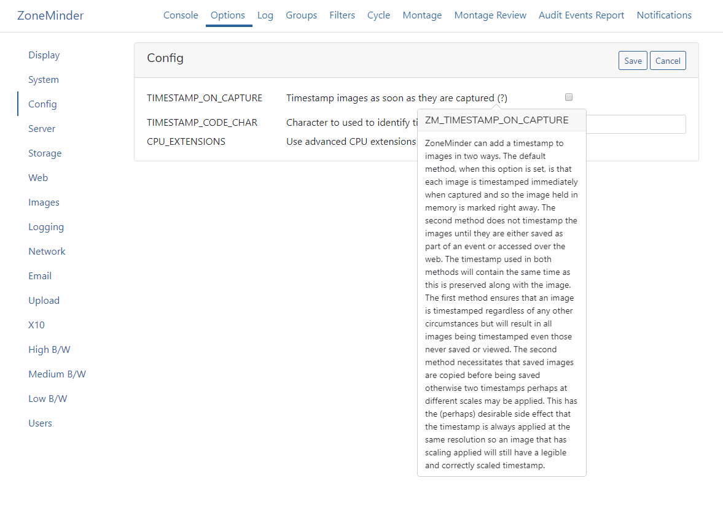Select the Options tab
Image resolution: width=723 pixels, height=513 pixels.
228,15
